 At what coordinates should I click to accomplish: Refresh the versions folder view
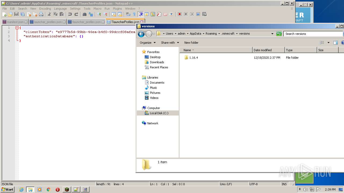coord(279,34)
